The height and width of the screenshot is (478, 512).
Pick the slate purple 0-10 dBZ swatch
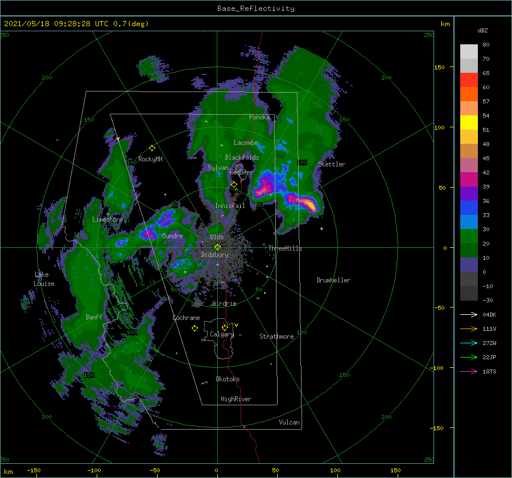[x=469, y=265]
